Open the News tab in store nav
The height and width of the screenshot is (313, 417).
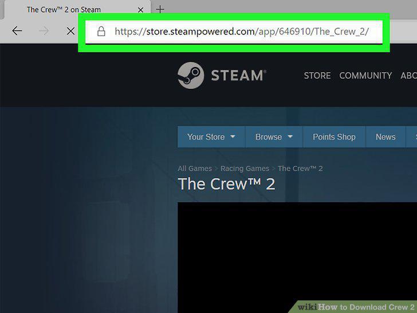point(385,137)
